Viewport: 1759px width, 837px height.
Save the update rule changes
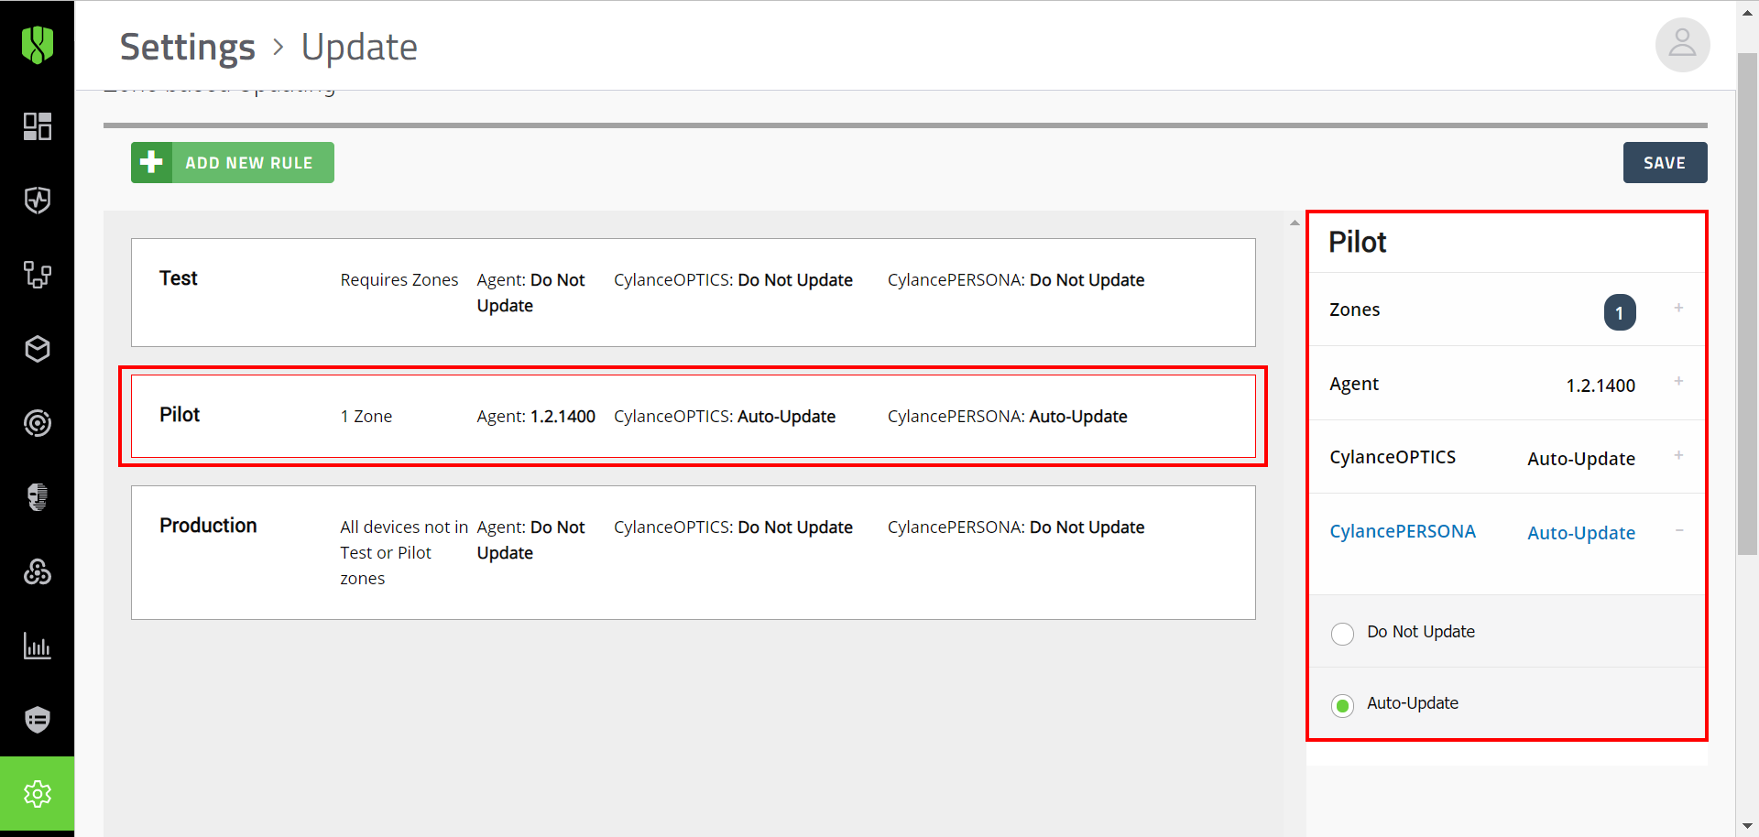pyautogui.click(x=1665, y=162)
